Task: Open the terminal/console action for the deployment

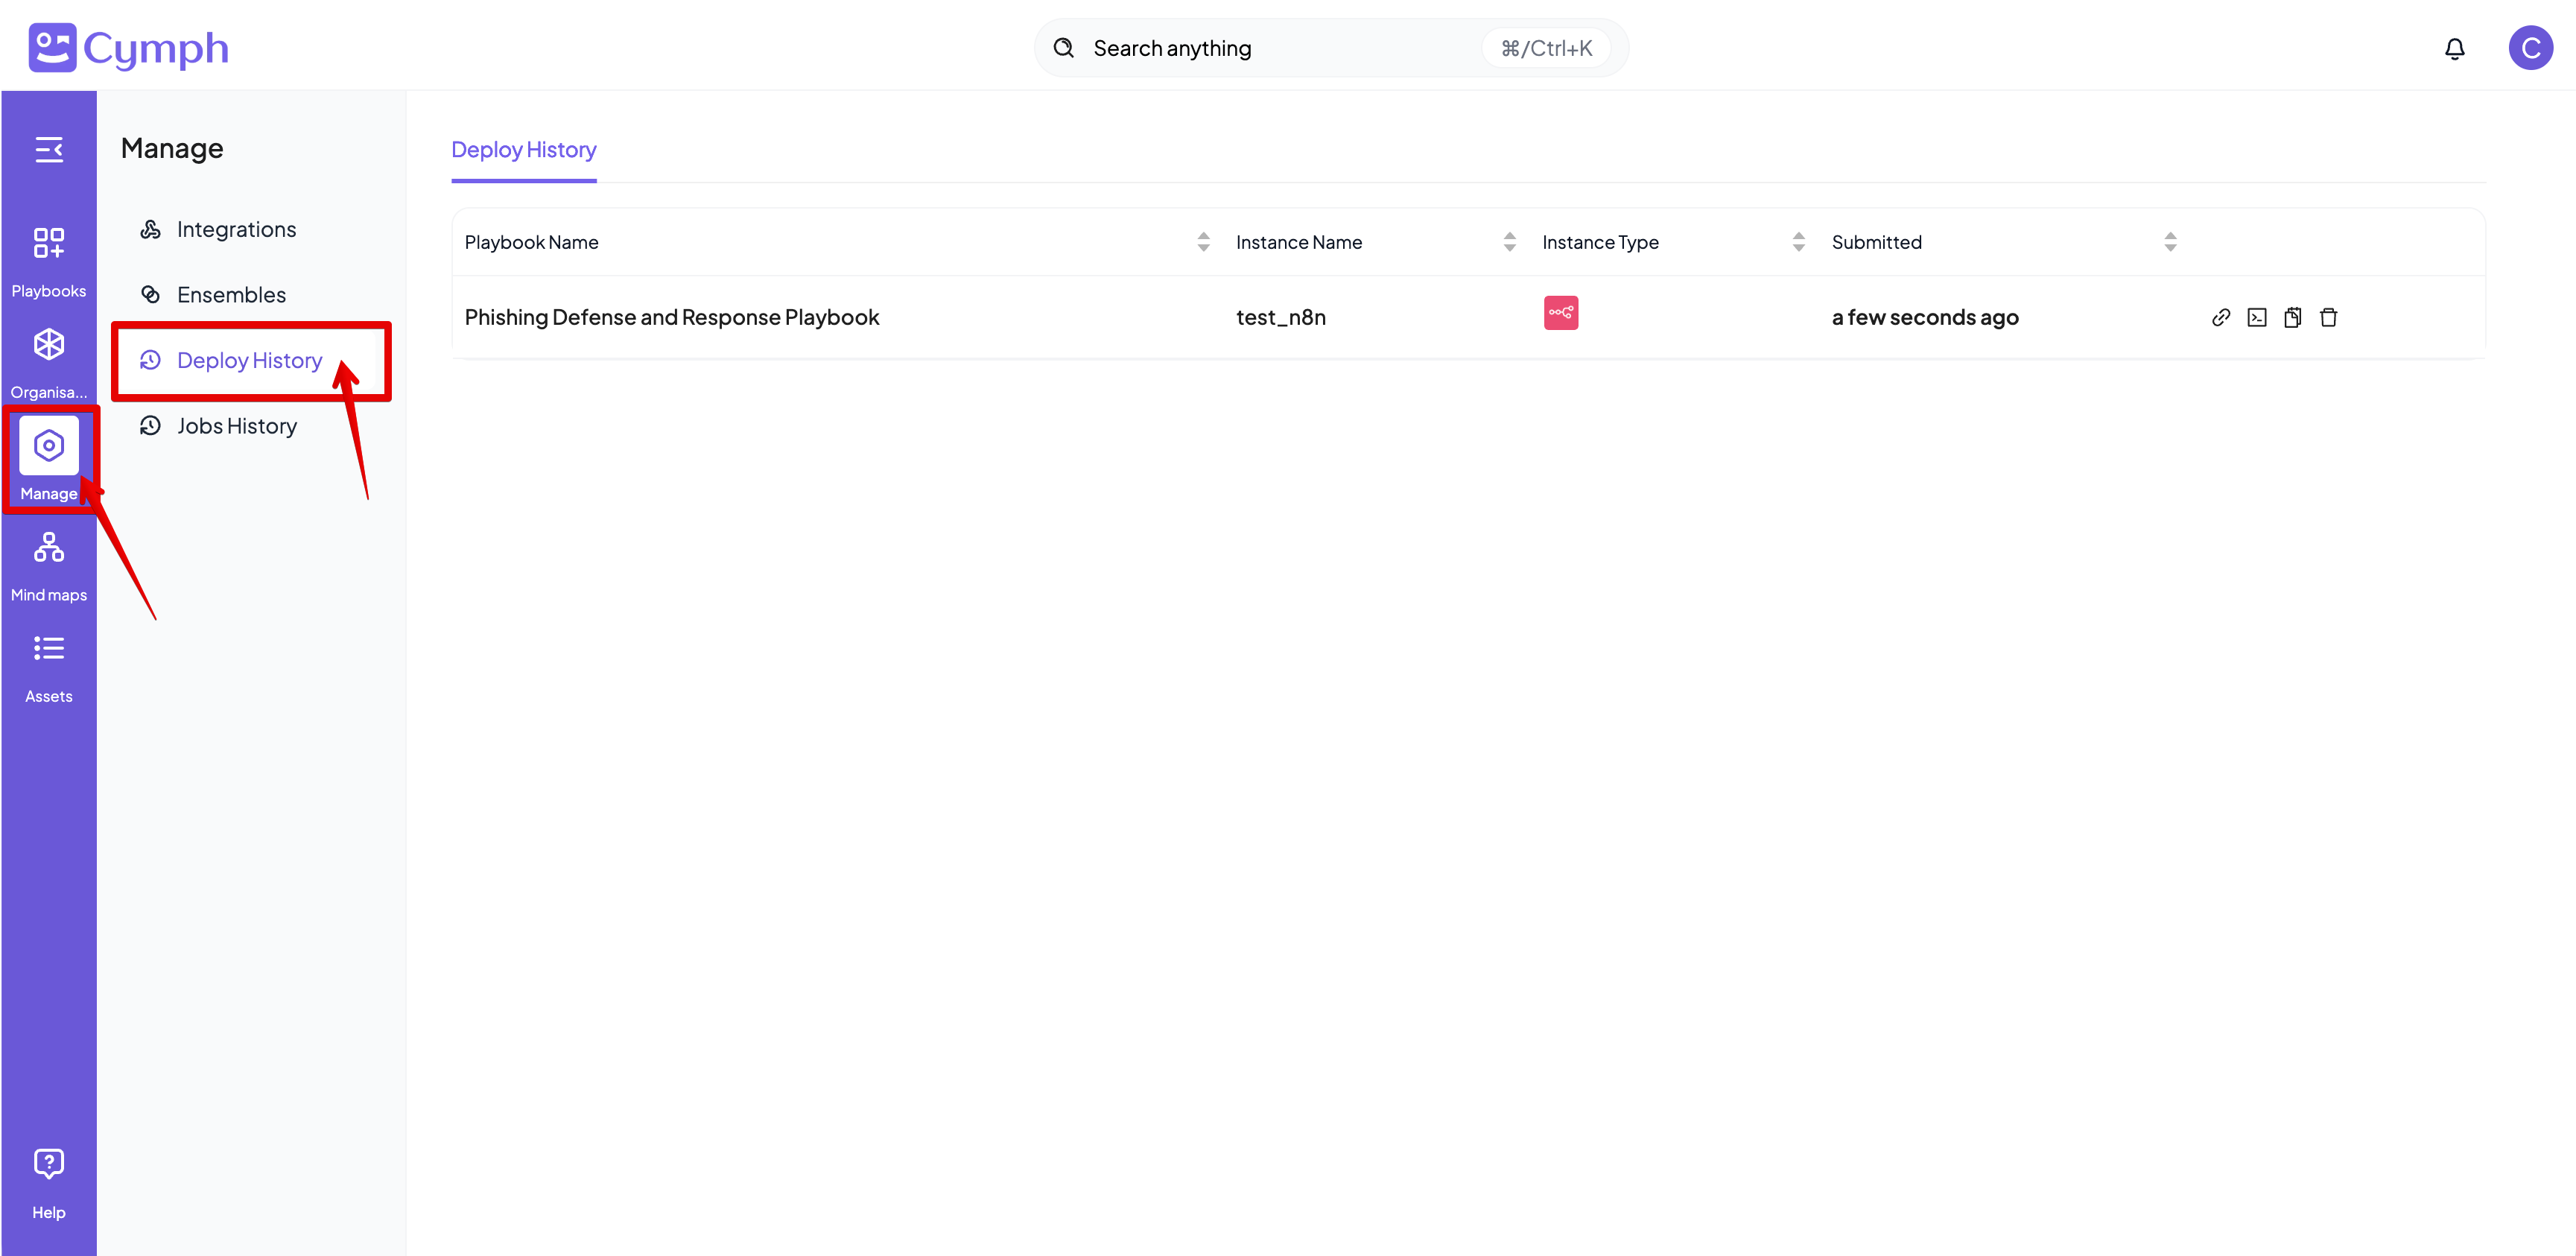Action: 2257,316
